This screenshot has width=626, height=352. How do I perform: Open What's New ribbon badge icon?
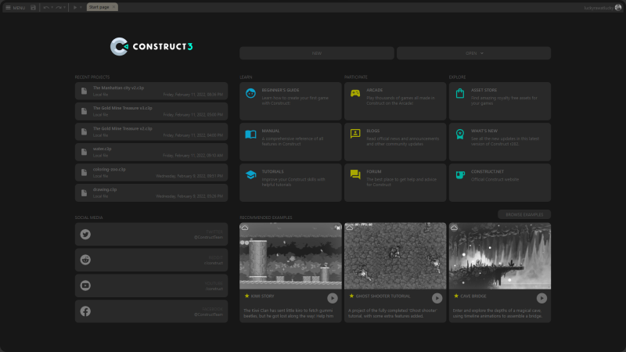point(460,134)
